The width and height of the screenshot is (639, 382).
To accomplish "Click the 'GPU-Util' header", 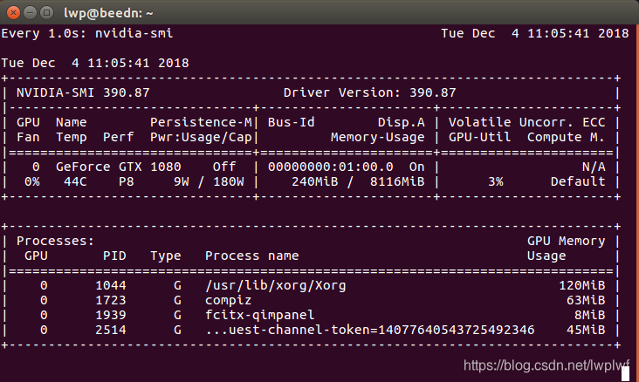I will (x=479, y=137).
